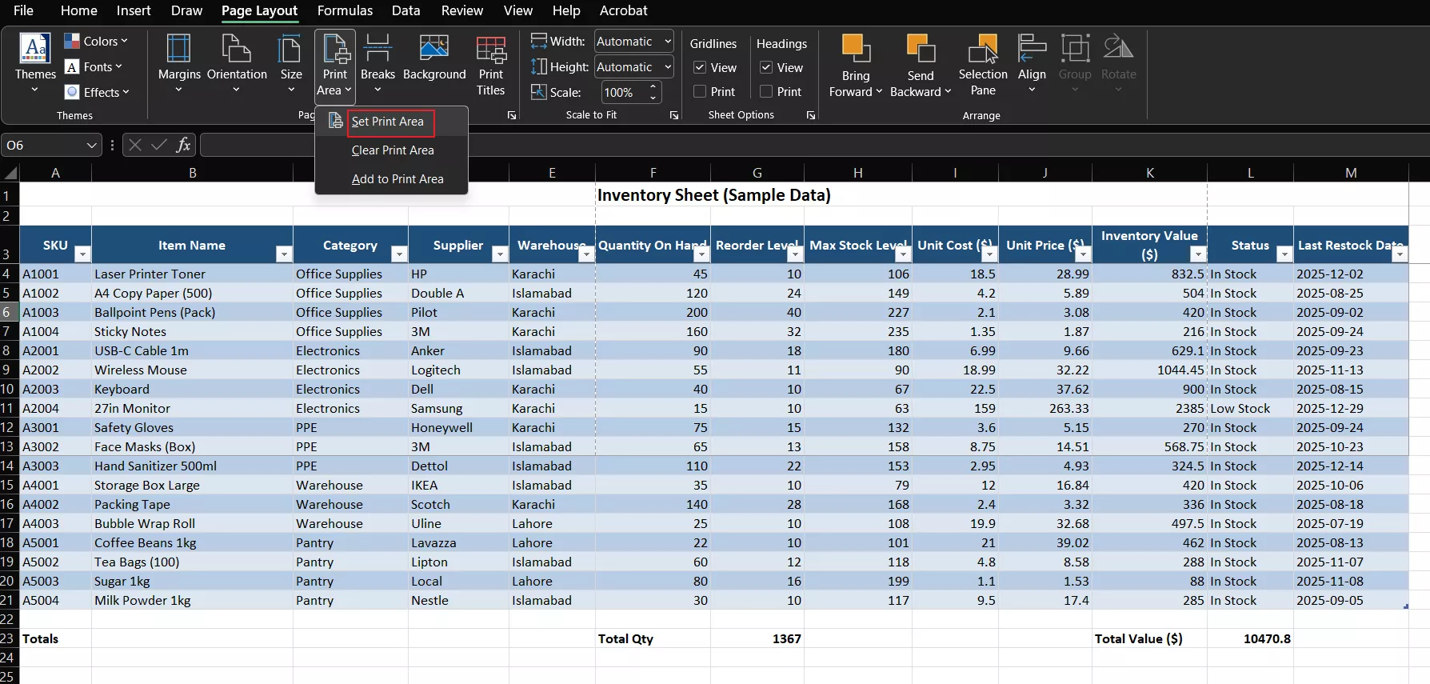This screenshot has height=684, width=1430.
Task: Open the theme Colors palette
Action: 96,42
